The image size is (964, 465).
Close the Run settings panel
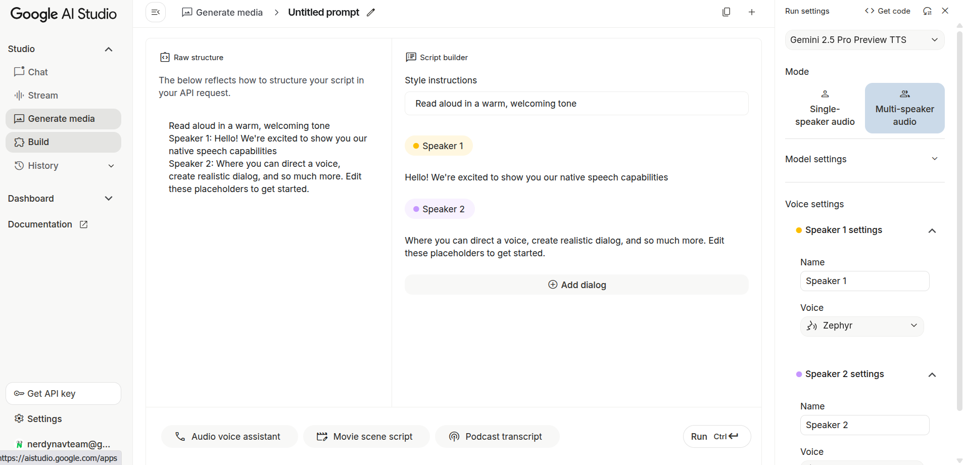945,11
